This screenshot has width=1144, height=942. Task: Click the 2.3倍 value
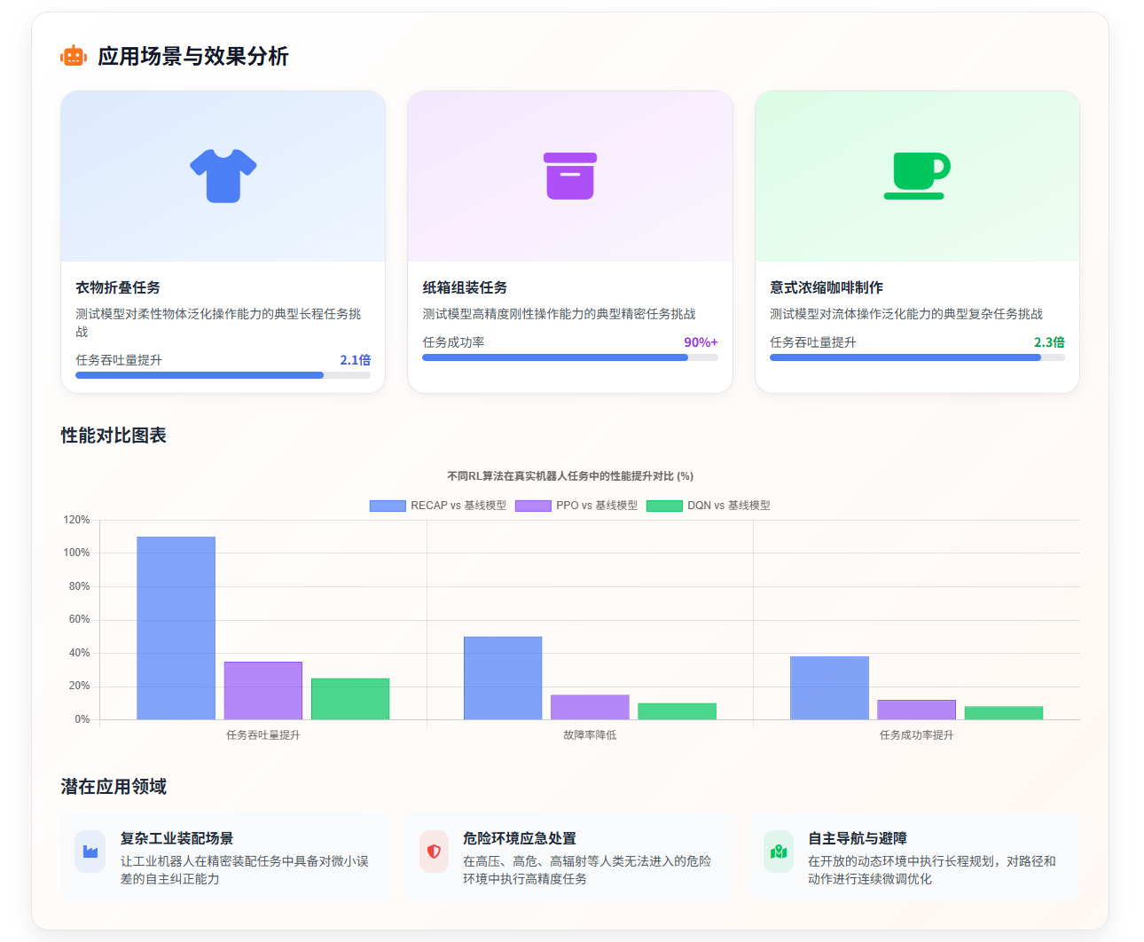click(1049, 342)
